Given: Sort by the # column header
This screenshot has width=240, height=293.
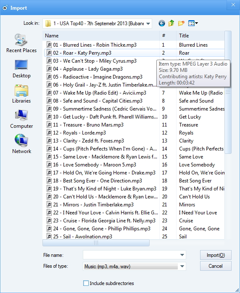Looking at the screenshot, I should [x=168, y=36].
